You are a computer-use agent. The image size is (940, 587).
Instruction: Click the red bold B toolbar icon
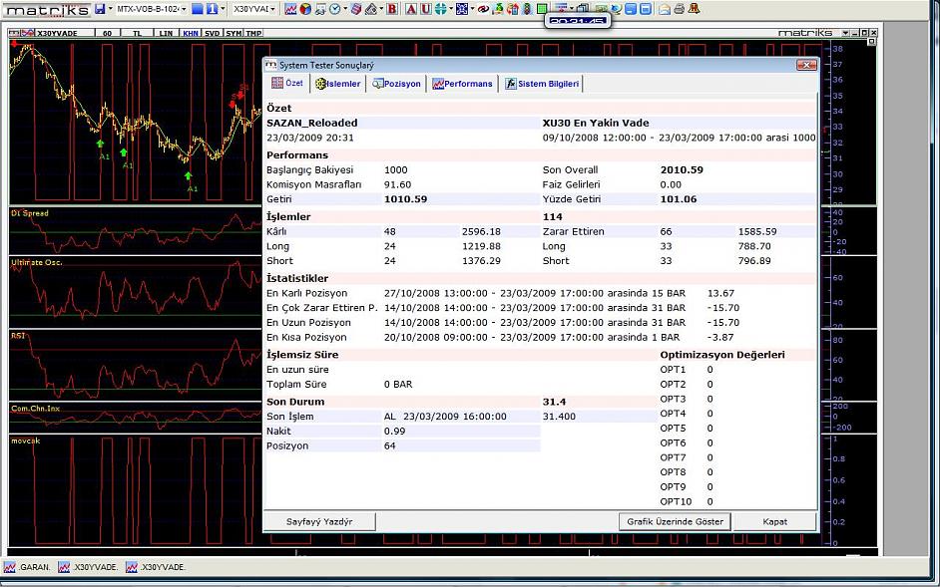click(392, 9)
